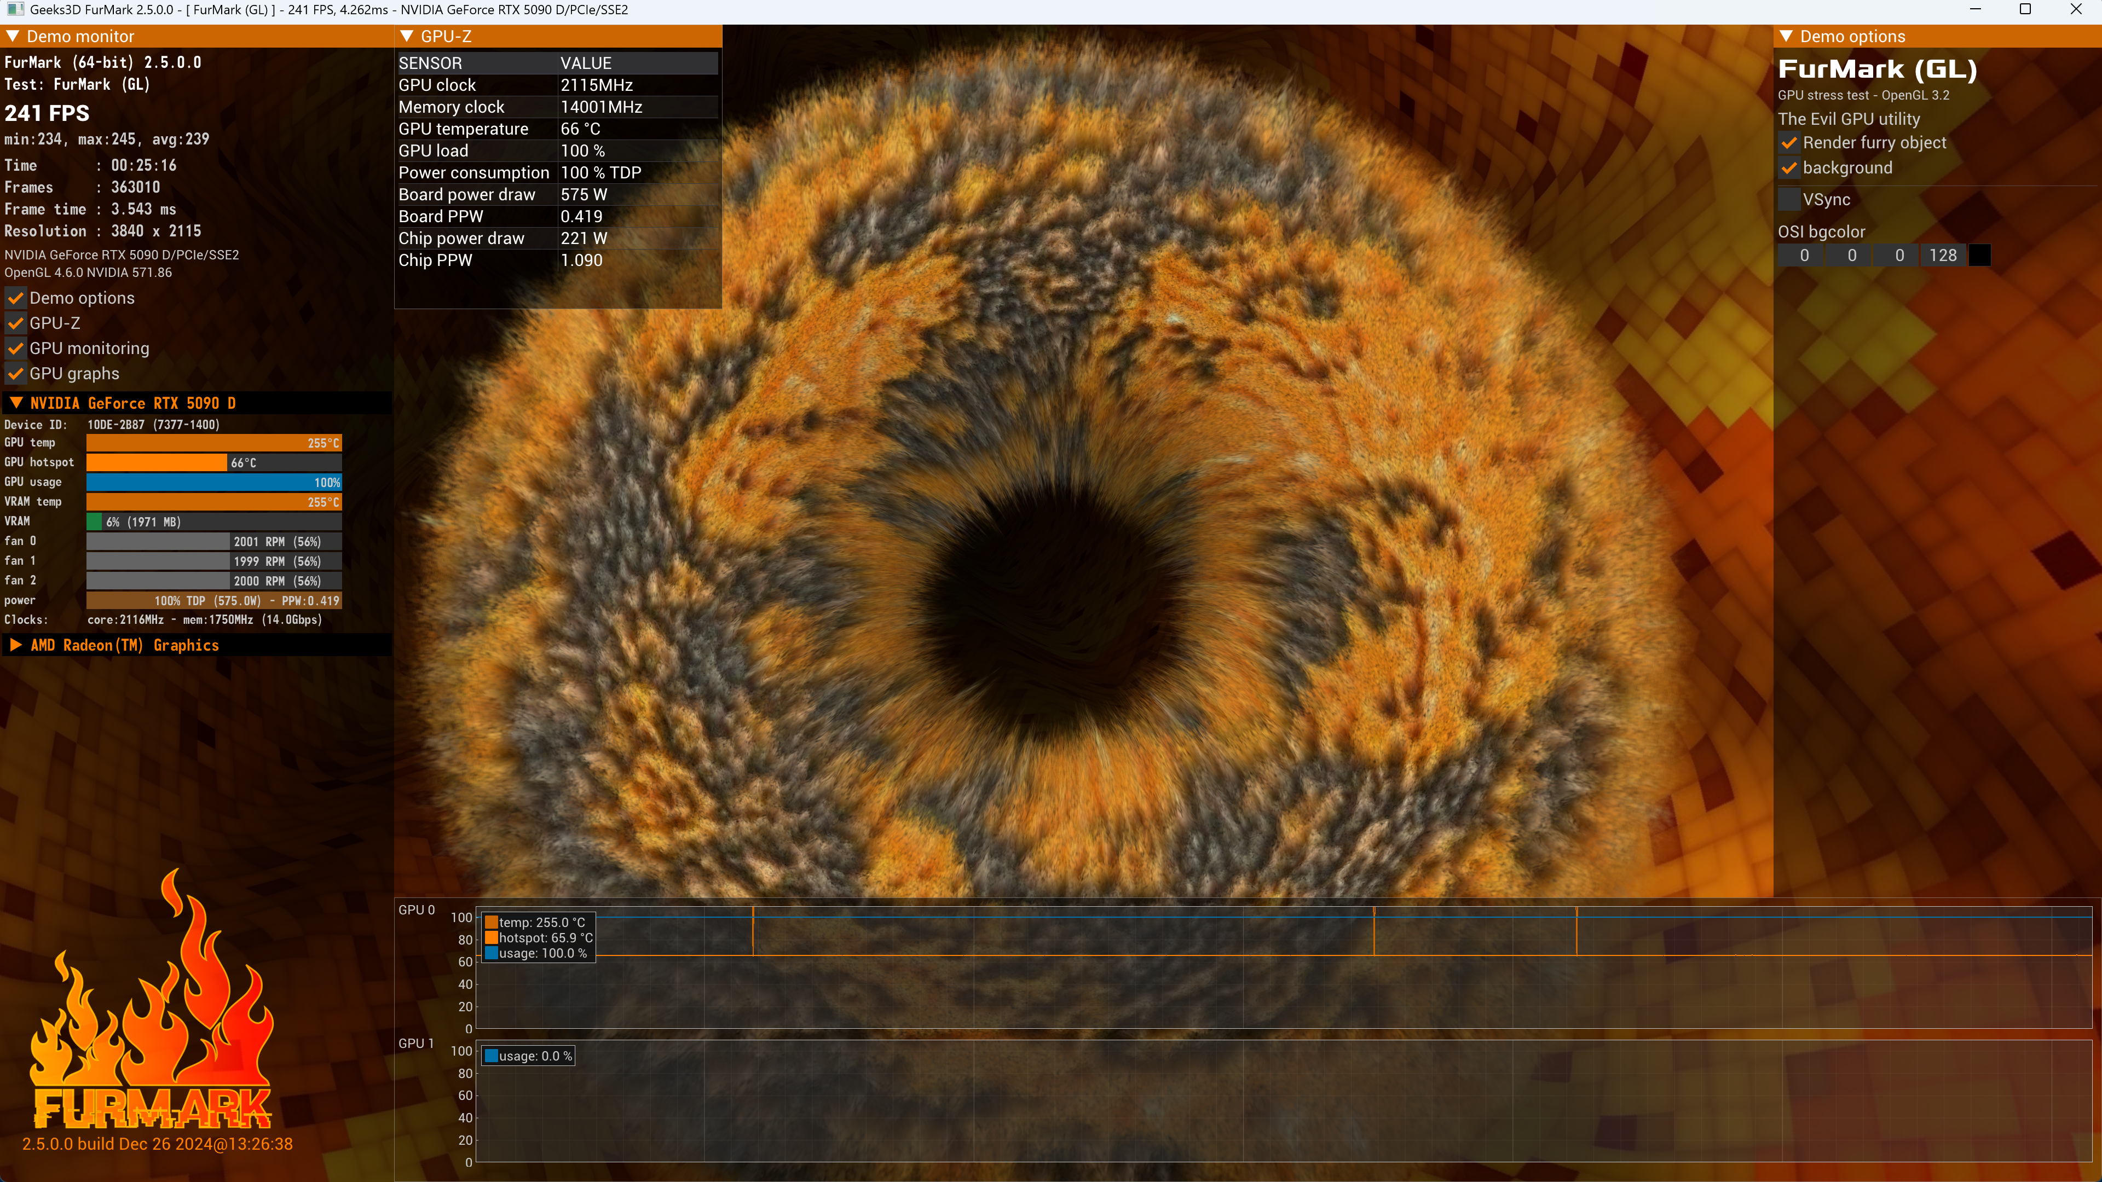
Task: Uncheck Render furry object option
Action: [1789, 143]
